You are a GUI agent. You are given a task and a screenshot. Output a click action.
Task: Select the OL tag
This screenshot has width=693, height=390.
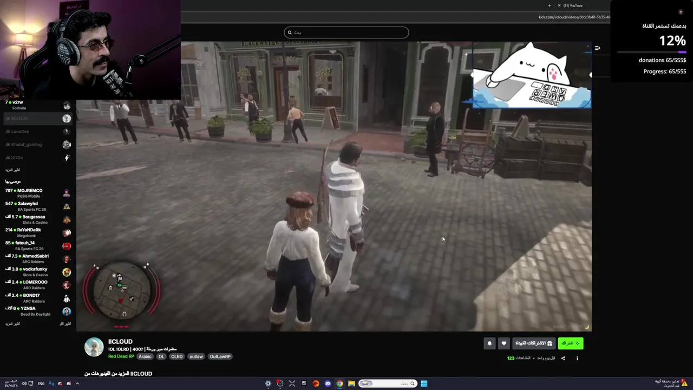point(161,356)
